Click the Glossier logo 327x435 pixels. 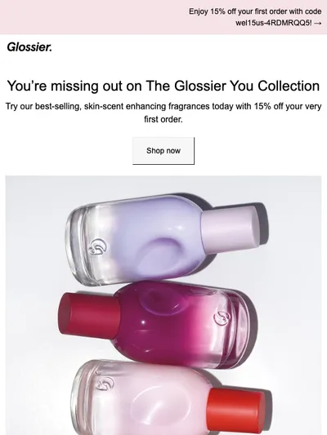coord(29,47)
